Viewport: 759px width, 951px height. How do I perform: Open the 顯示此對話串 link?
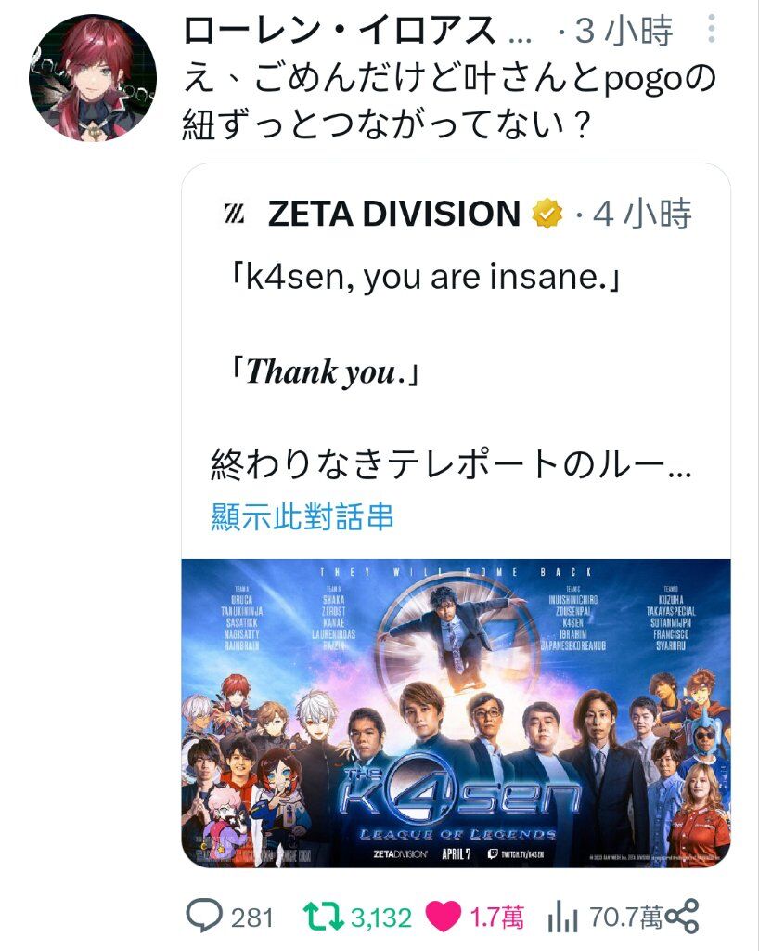coord(302,516)
